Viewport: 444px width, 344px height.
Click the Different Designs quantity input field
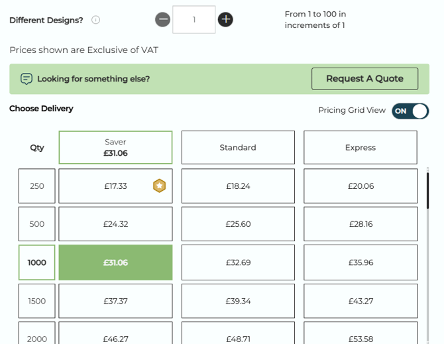point(194,20)
